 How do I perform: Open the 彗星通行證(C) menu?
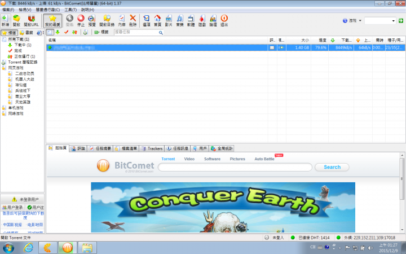[47, 10]
